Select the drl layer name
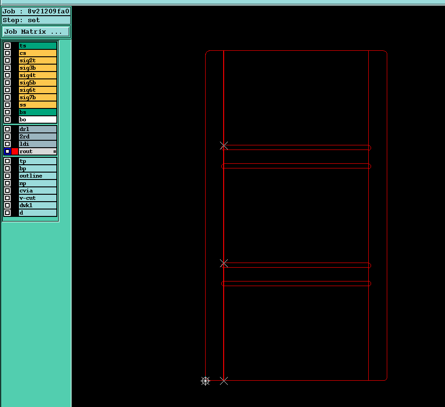This screenshot has height=407, width=445. pyautogui.click(x=38, y=129)
